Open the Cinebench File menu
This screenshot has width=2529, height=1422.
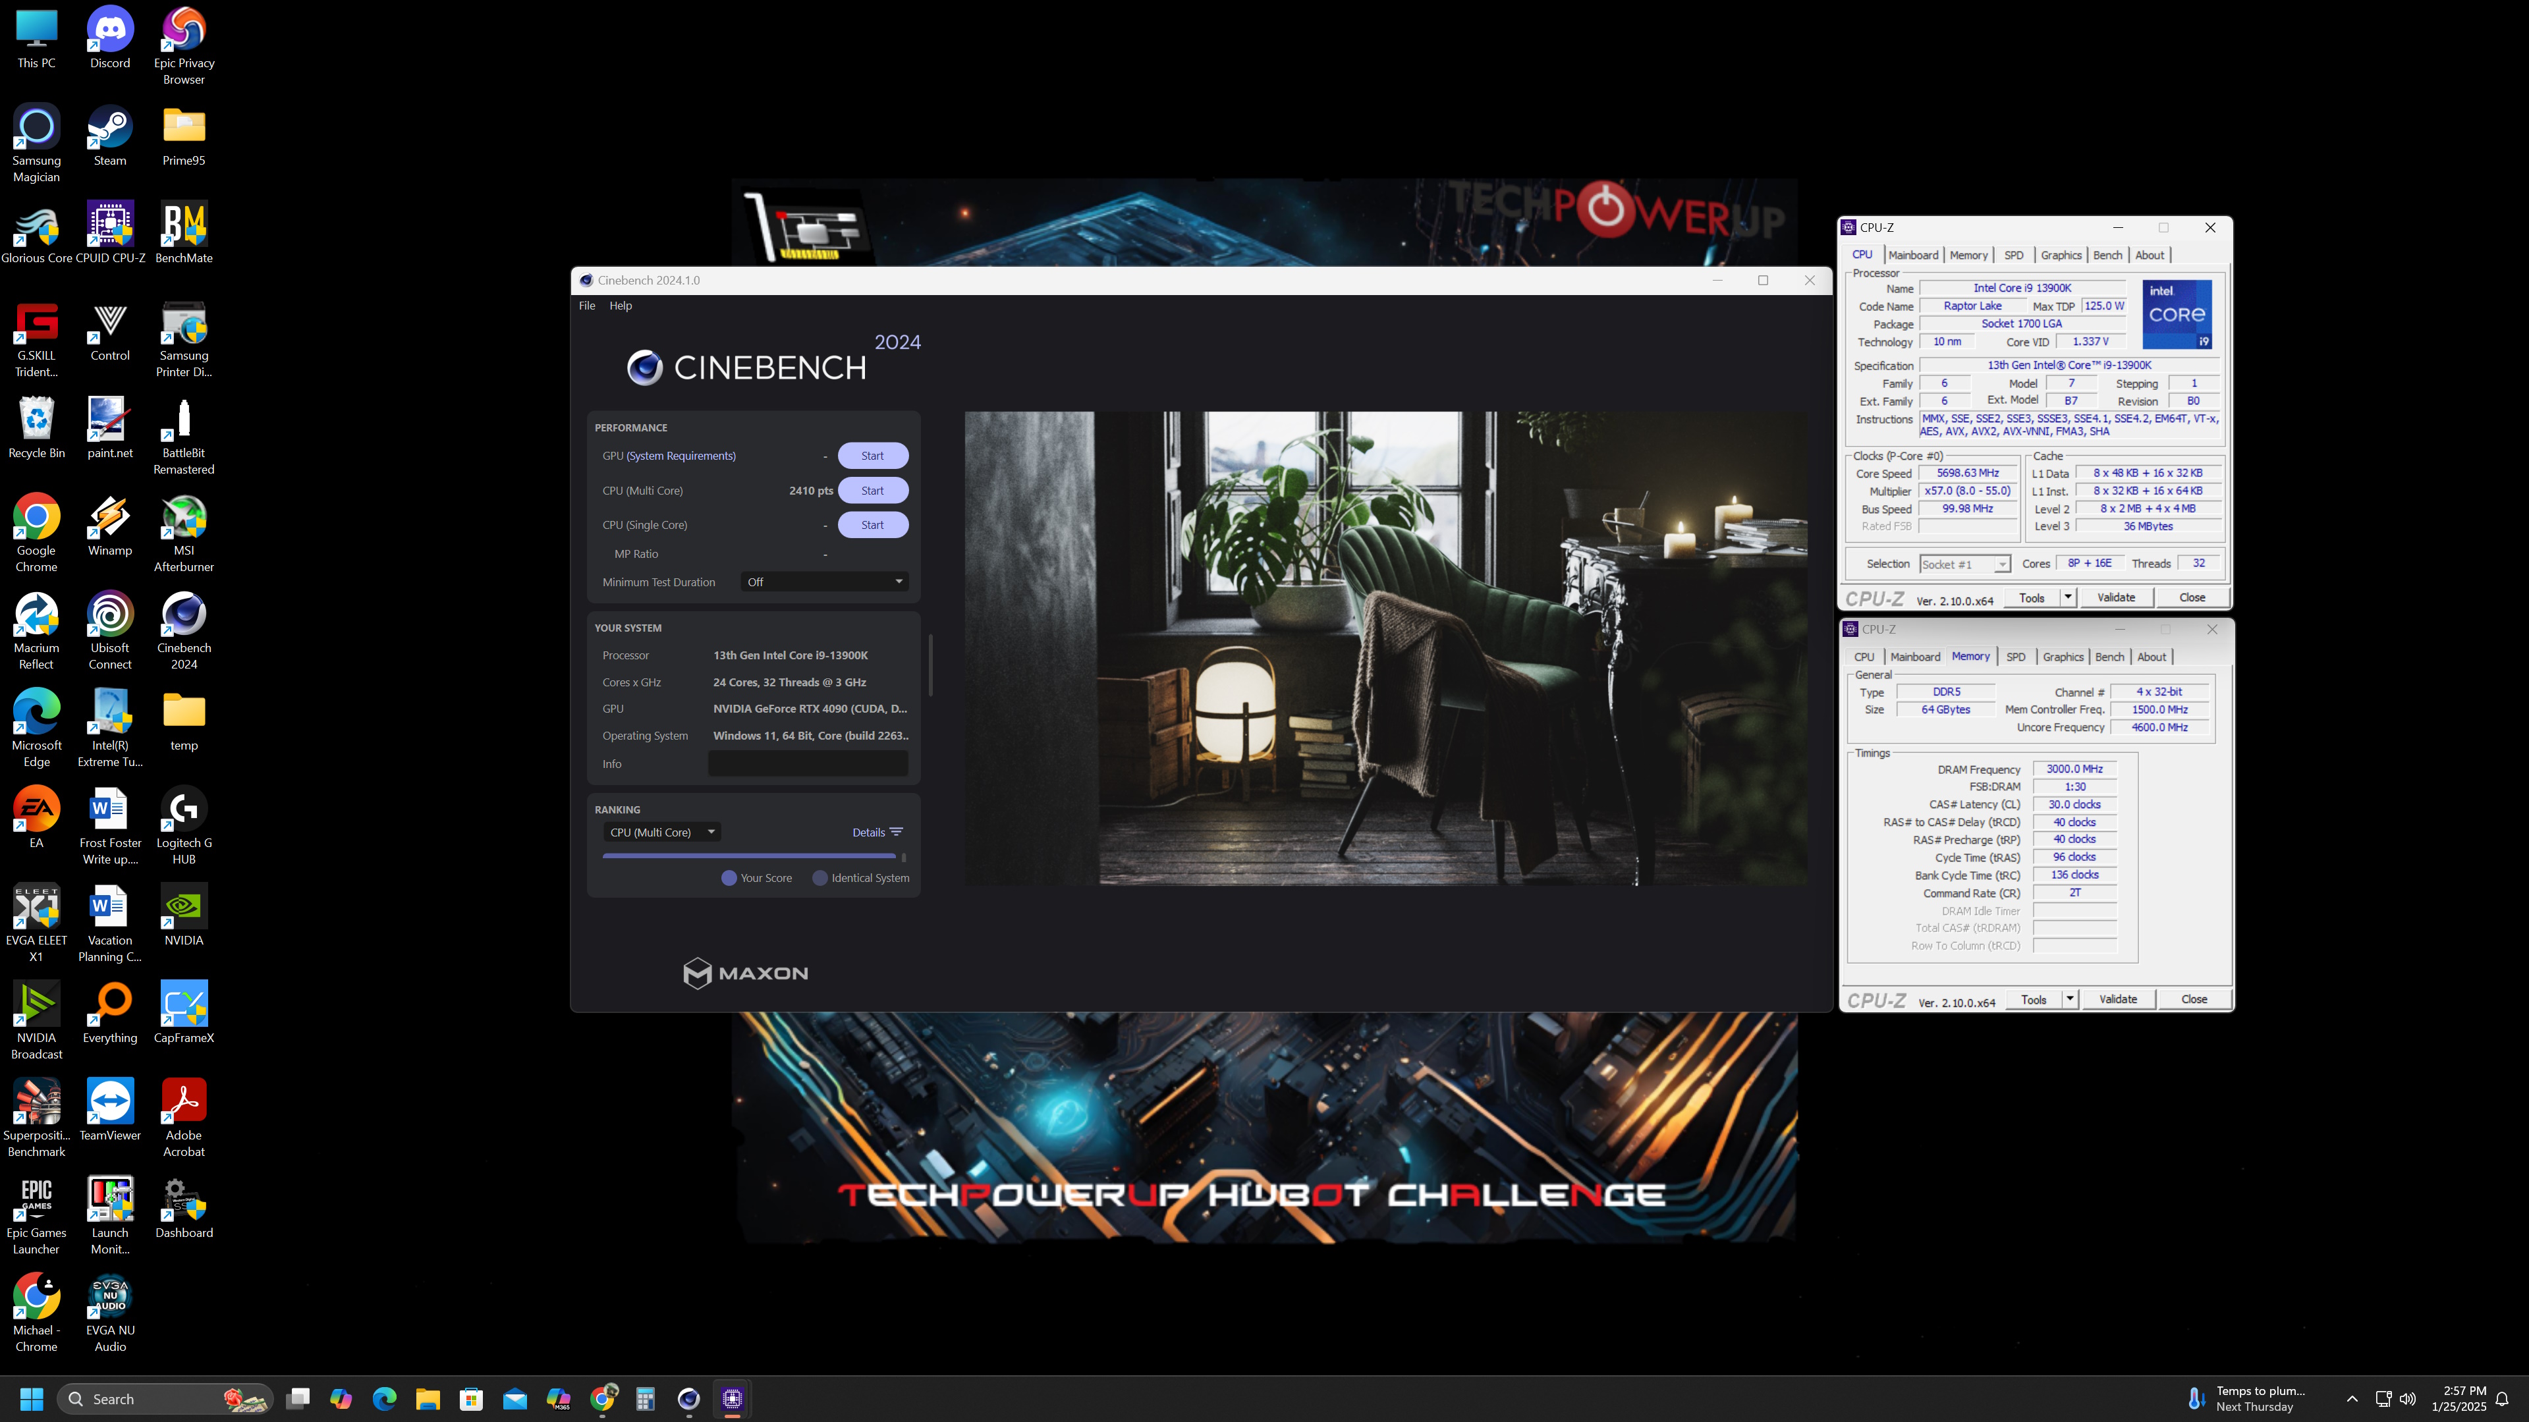pyautogui.click(x=586, y=305)
